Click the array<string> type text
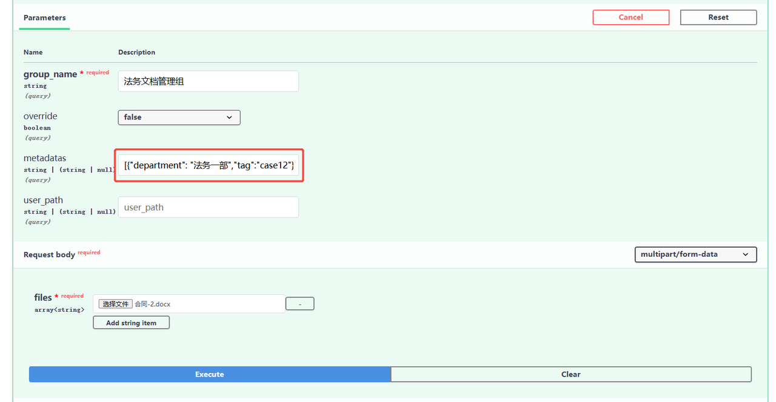Image resolution: width=776 pixels, height=402 pixels. 59,310
